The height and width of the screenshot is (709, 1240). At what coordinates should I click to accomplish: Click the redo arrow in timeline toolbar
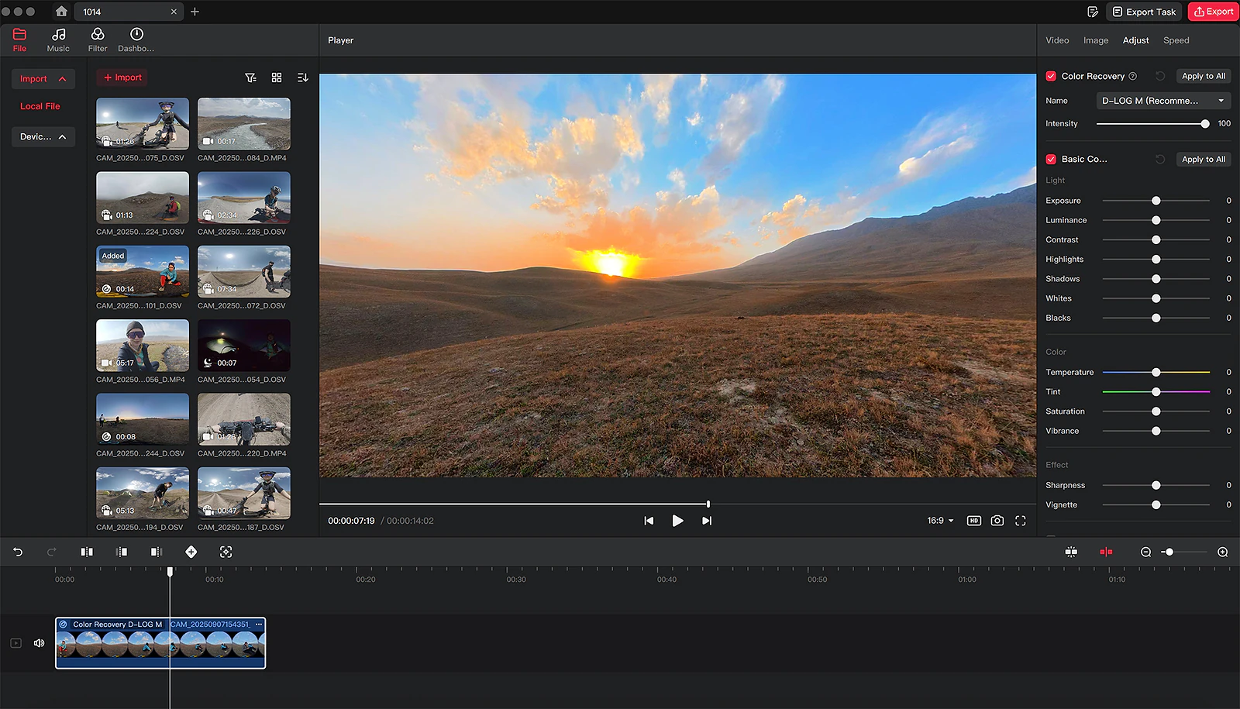click(52, 552)
